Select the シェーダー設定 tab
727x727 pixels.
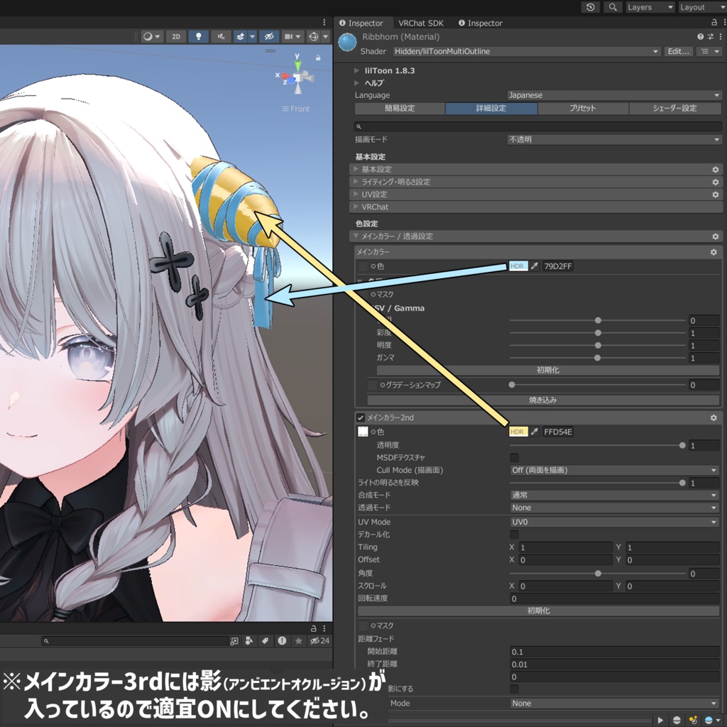pos(674,109)
